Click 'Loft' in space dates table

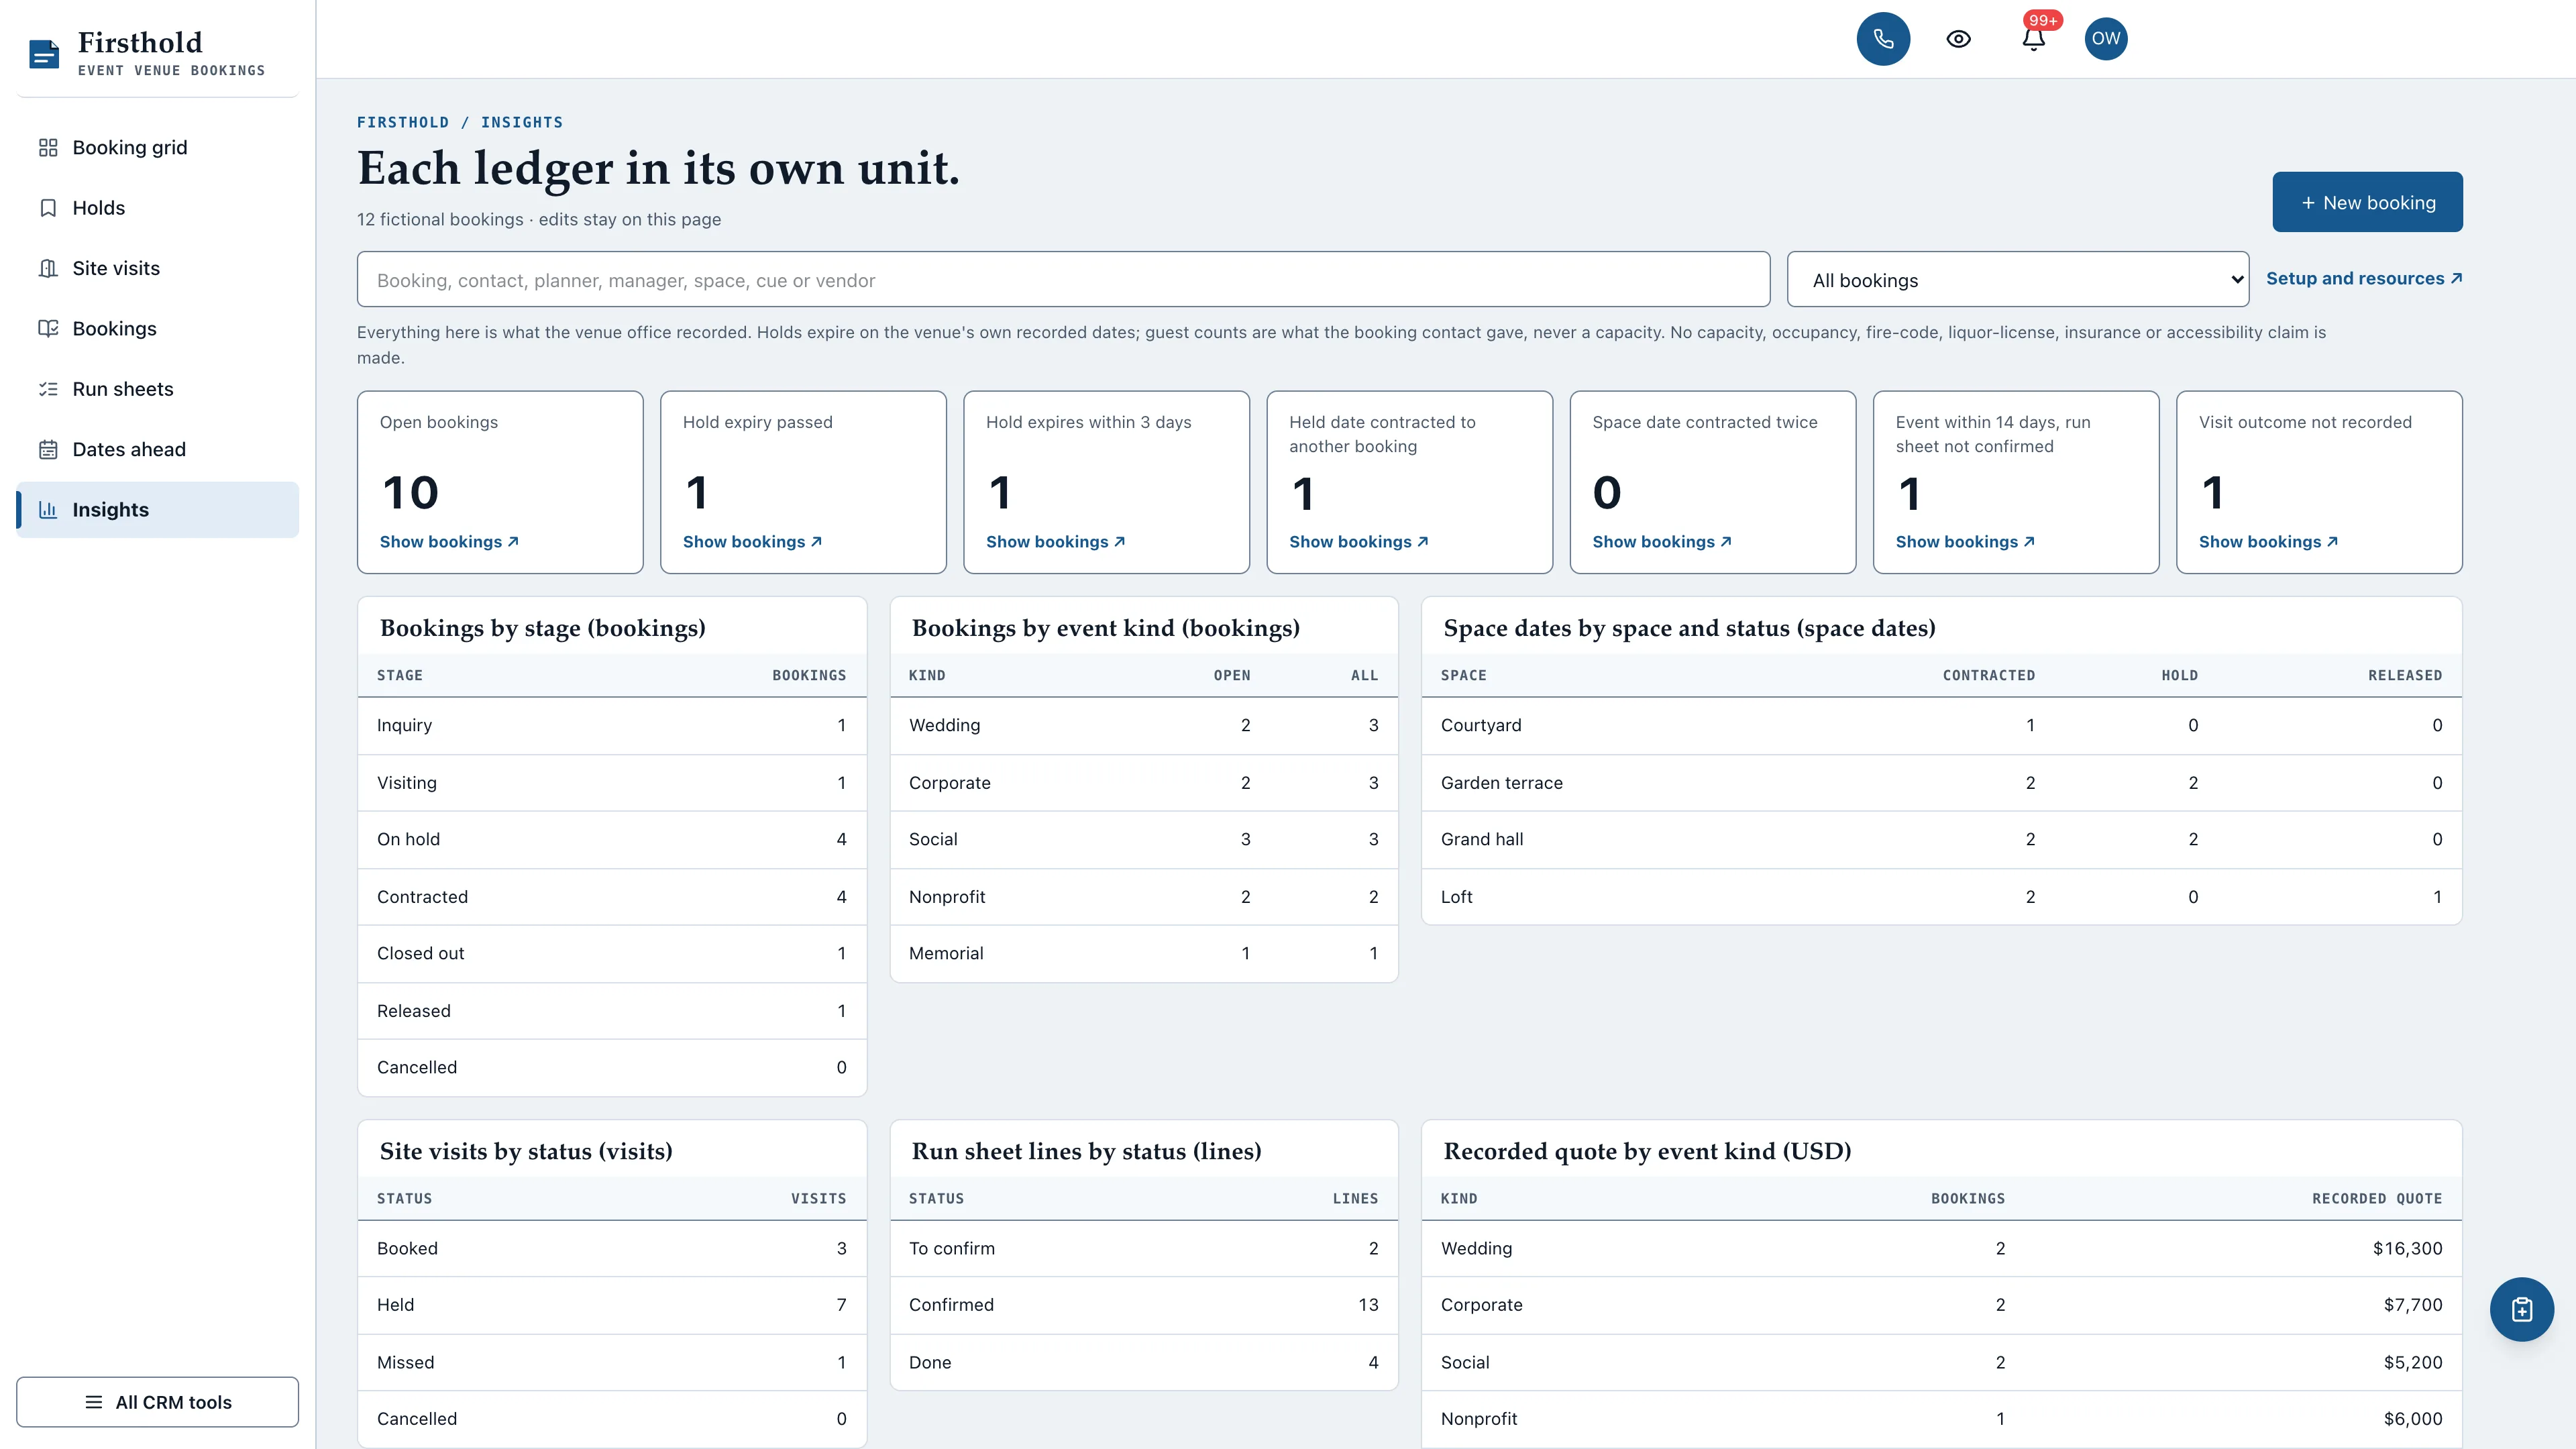1456,897
